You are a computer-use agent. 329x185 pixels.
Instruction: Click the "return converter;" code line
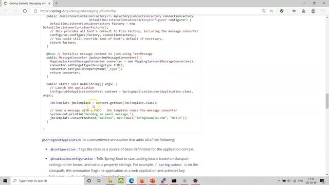(x=65, y=72)
